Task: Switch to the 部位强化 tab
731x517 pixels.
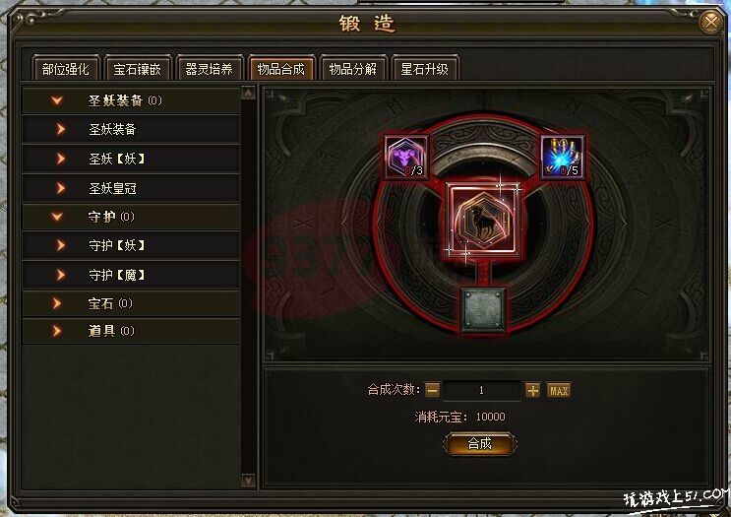Action: tap(65, 69)
